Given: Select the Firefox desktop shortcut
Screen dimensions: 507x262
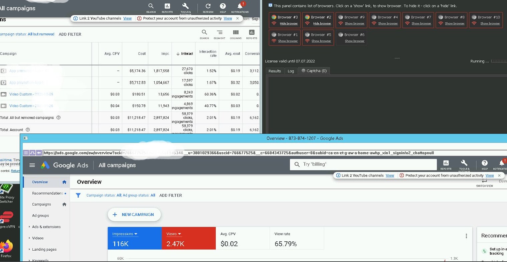Looking at the screenshot, I should pos(6,248).
